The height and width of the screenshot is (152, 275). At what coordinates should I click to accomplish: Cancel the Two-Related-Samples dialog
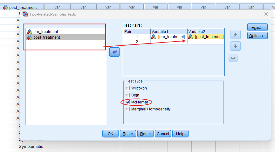click(163, 134)
